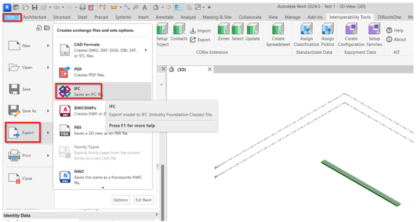Click the Measure tool icon in quick access

coord(114,7)
